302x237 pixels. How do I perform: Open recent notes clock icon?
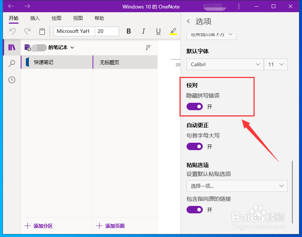click(x=12, y=79)
